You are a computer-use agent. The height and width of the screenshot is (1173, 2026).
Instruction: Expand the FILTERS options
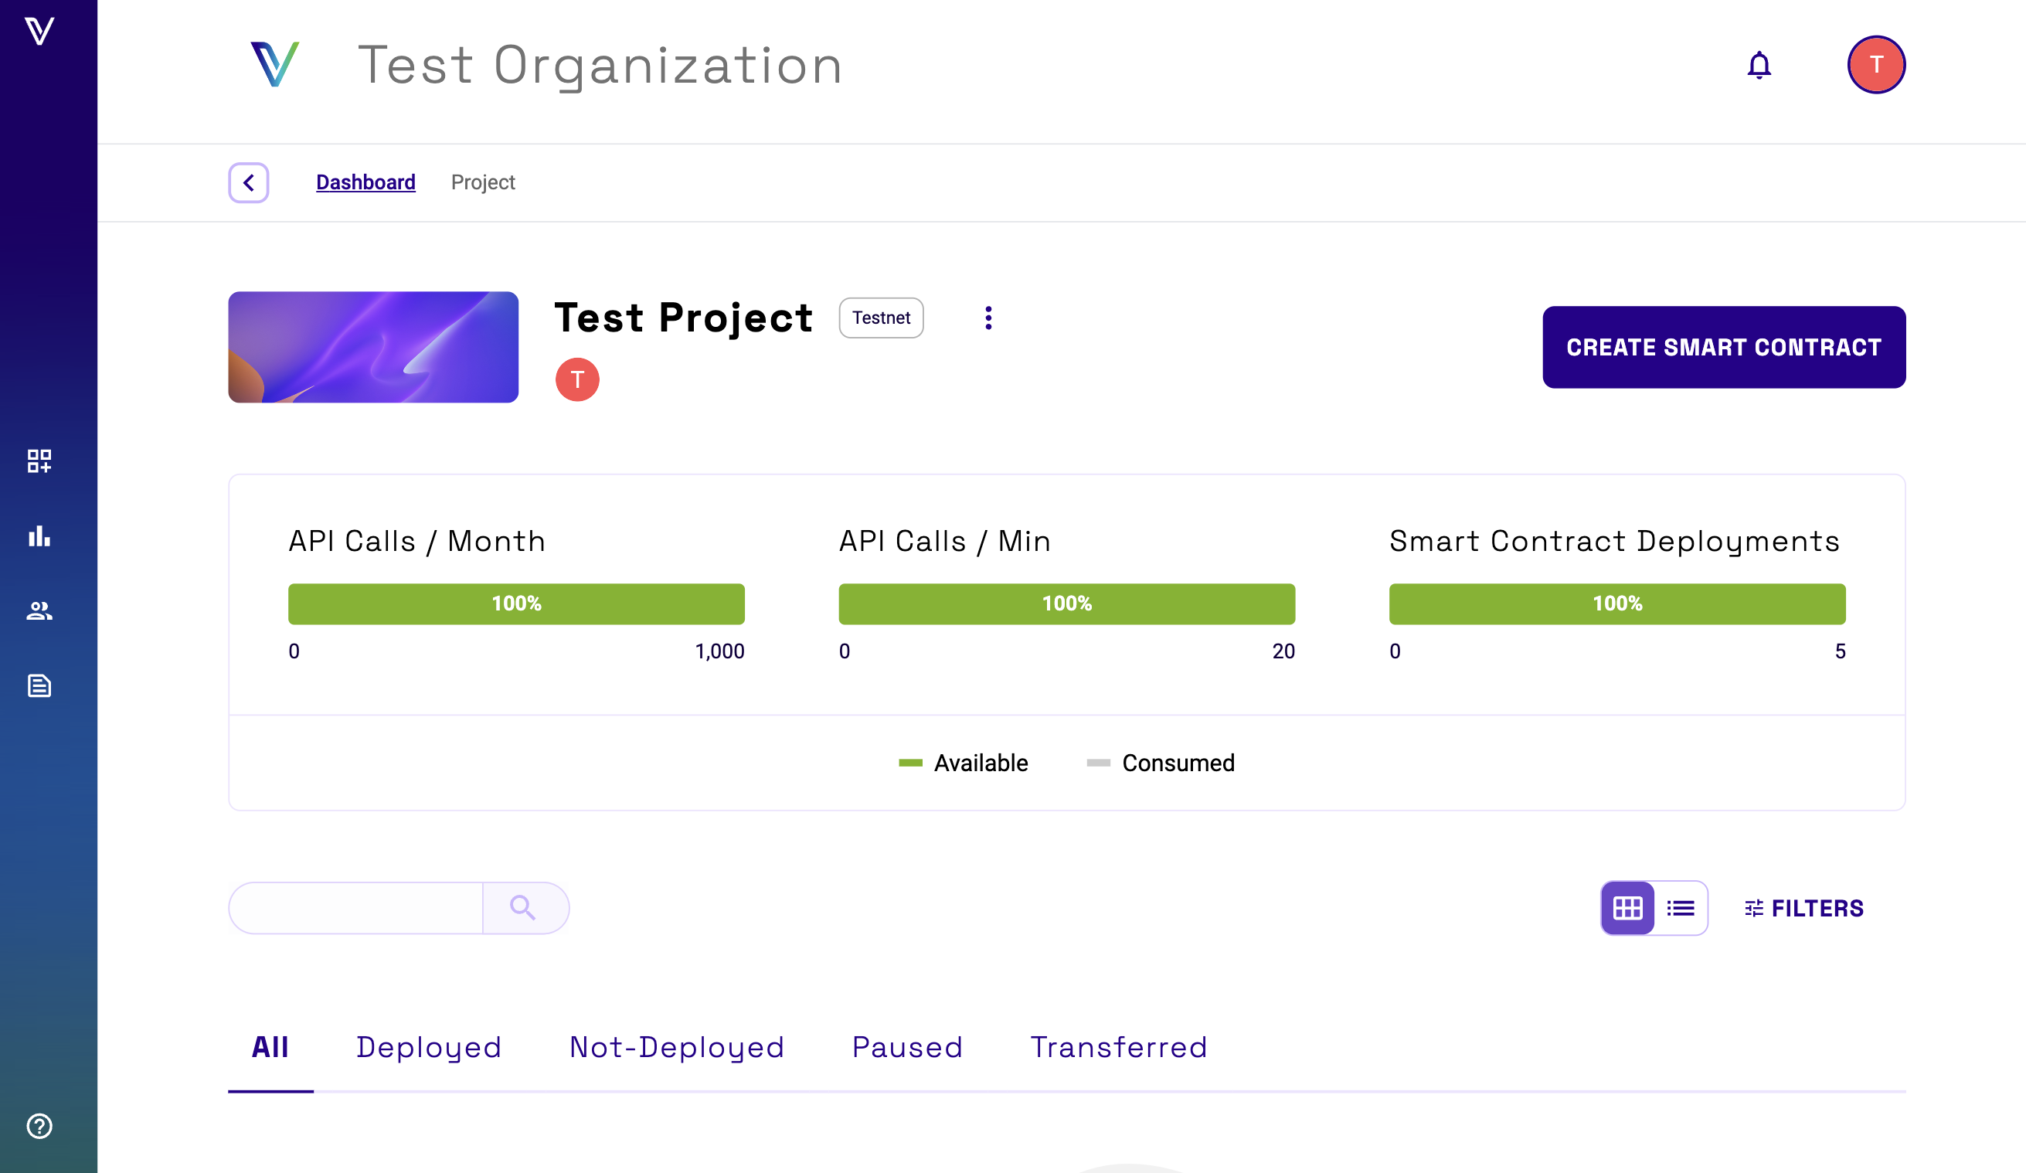tap(1803, 908)
